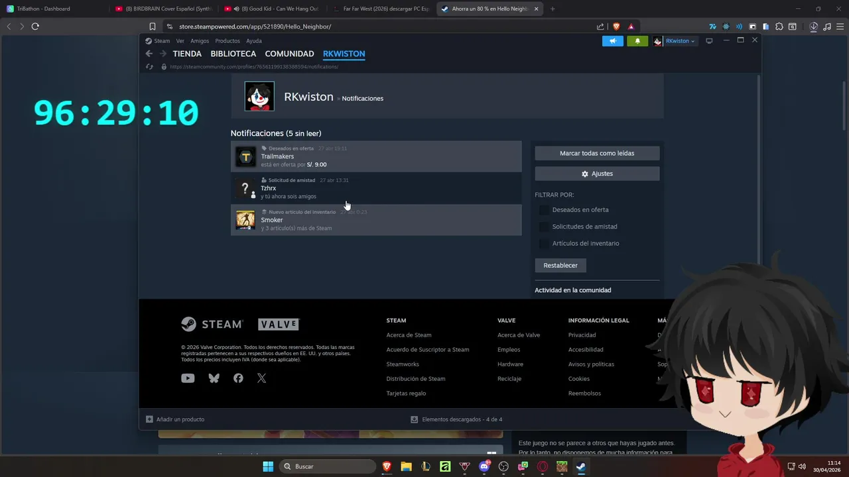Open the Ayuda menu
This screenshot has height=477, width=849.
pos(254,41)
